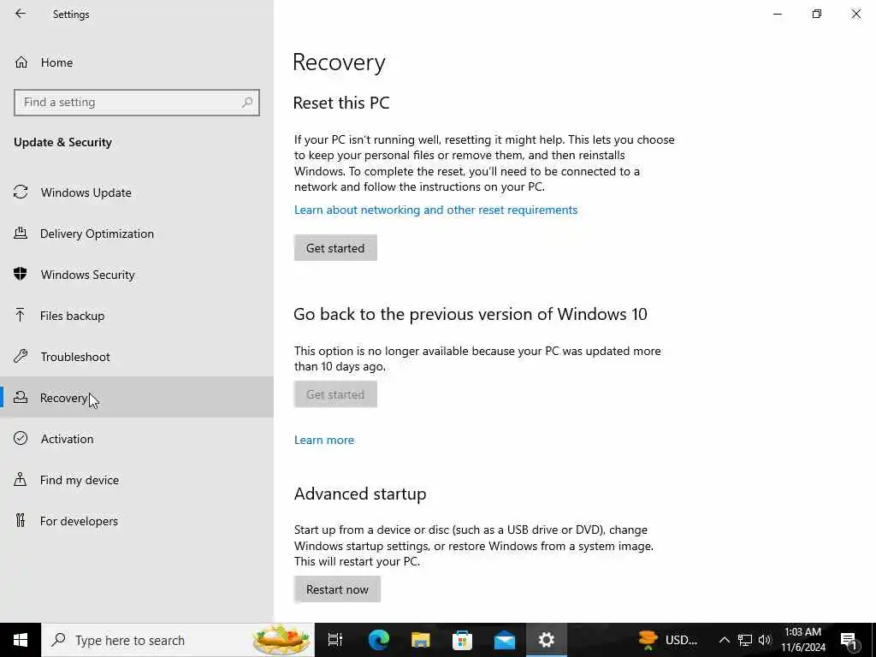Image resolution: width=876 pixels, height=657 pixels.
Task: Open the Learn more link
Action: tap(324, 440)
